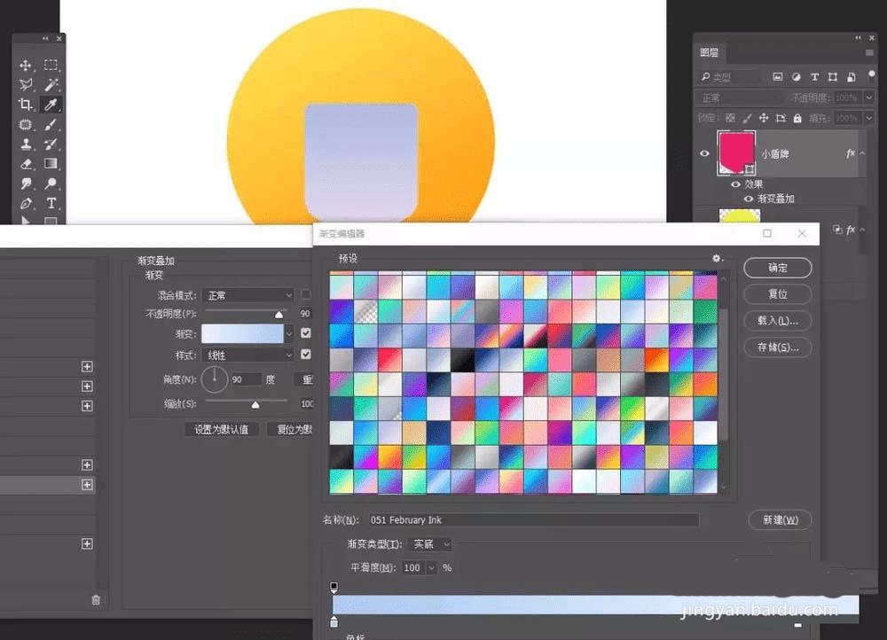887x640 pixels.
Task: Select the 图层 panel tab
Action: [710, 52]
